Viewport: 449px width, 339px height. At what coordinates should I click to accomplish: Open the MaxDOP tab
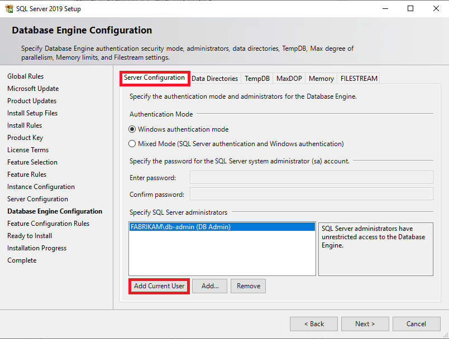pos(289,78)
